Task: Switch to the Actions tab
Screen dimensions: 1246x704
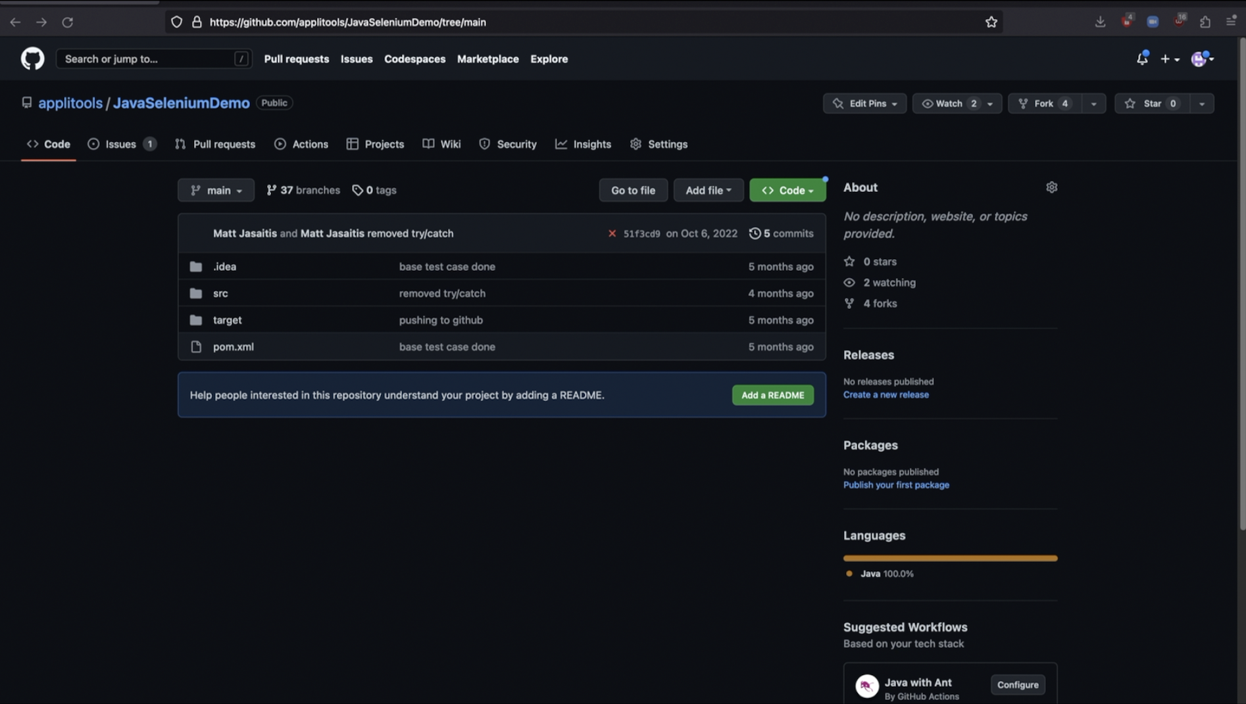Action: 301,144
